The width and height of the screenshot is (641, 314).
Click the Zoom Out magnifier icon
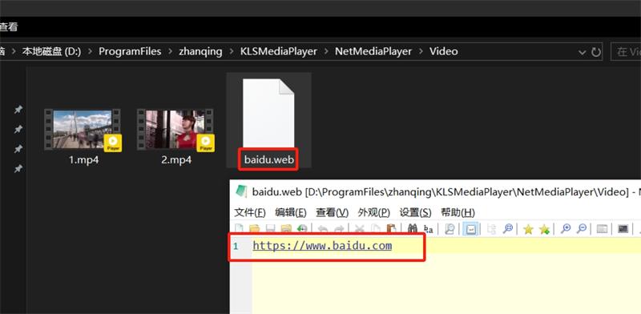[582, 229]
